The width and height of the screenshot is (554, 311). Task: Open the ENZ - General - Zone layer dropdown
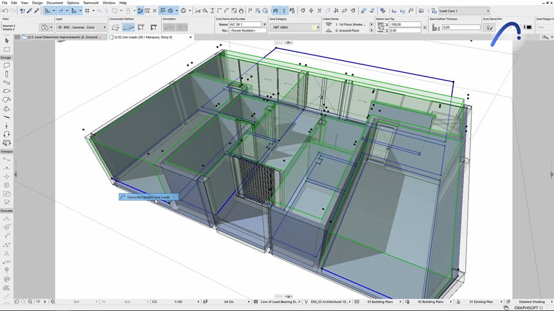point(81,27)
